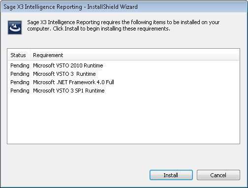The height and width of the screenshot is (188, 248).
Task: Click Pending status for .NET Framework 4.0
Action: tap(20, 82)
